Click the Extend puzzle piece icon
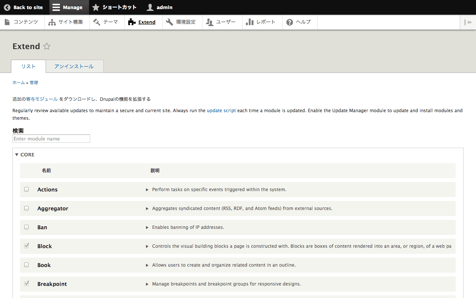 [x=132, y=22]
